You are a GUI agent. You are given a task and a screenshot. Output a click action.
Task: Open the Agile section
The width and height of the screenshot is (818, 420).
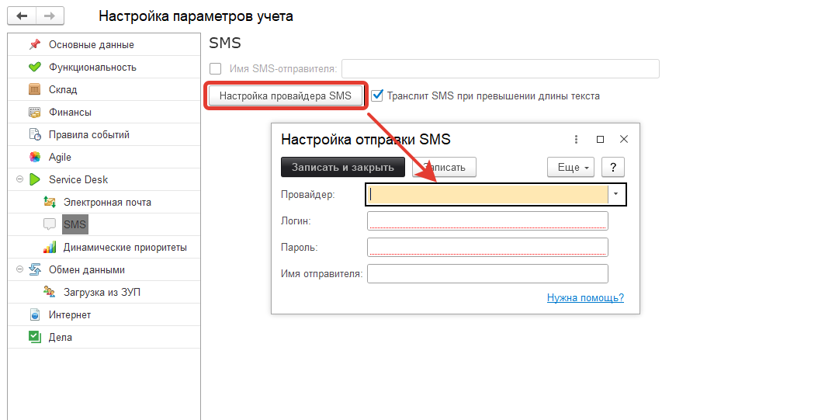pos(60,157)
